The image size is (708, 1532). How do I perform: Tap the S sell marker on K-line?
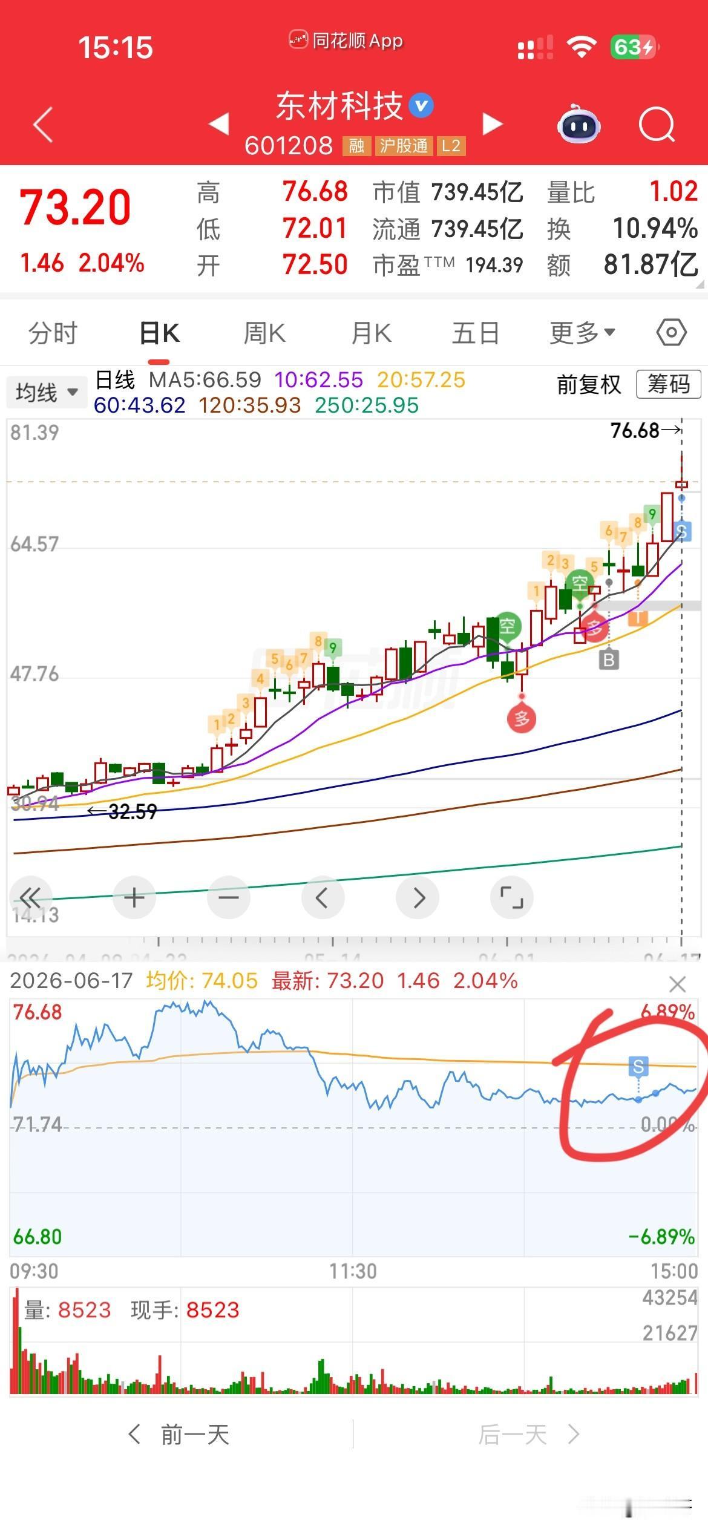tap(682, 531)
